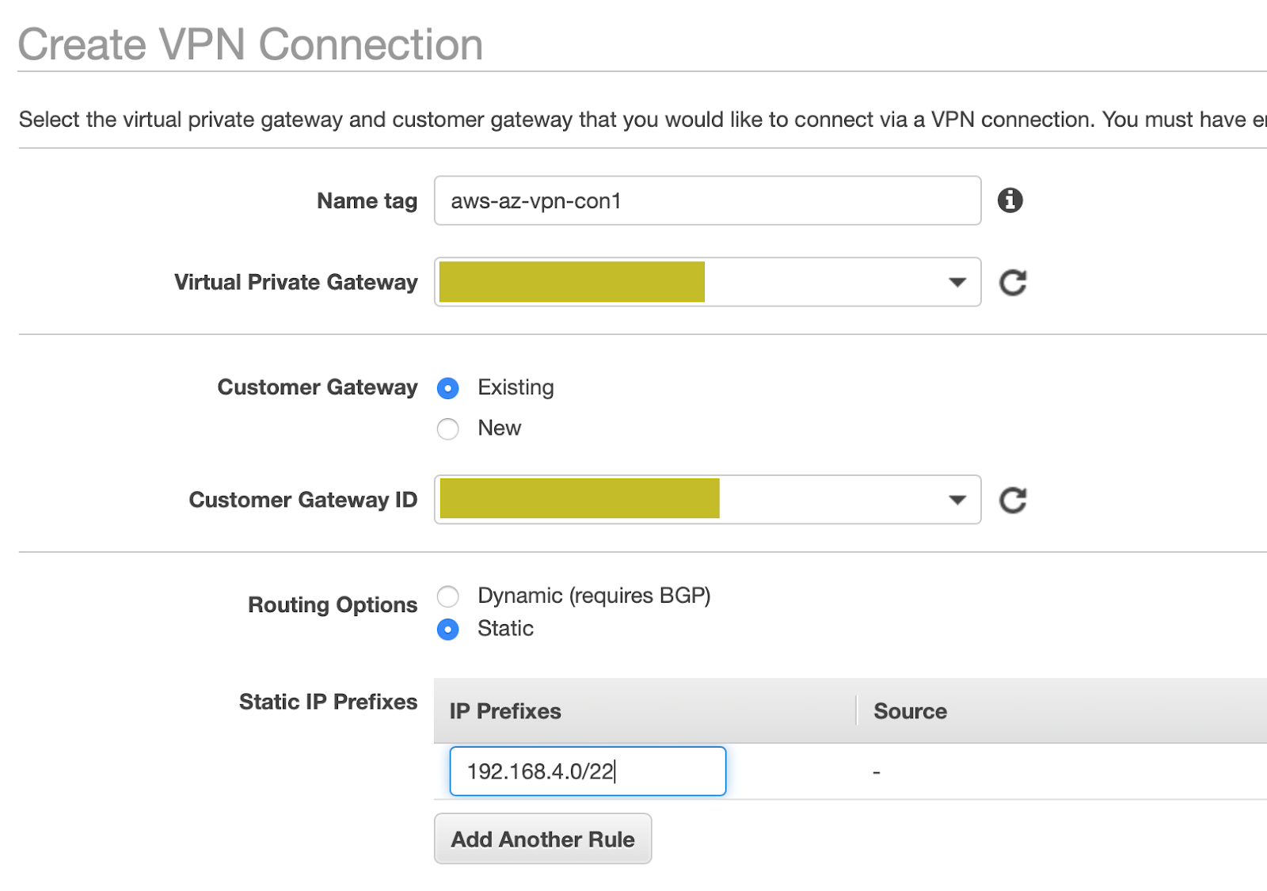Enable Dynamic (requires BGP) routing
Viewport: 1267px width, 891px height.
(448, 596)
